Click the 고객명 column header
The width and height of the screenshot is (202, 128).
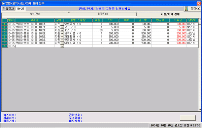click(x=35, y=20)
